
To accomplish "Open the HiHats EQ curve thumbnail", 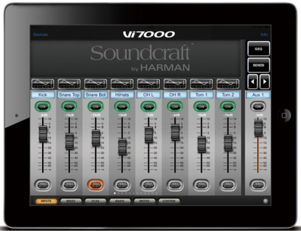I will click(x=122, y=83).
